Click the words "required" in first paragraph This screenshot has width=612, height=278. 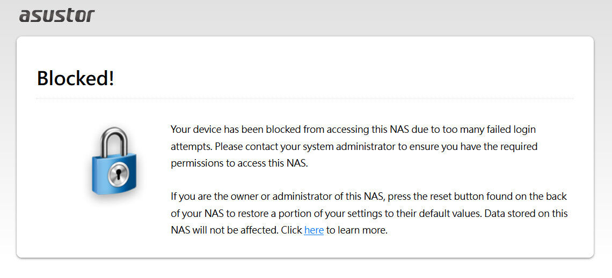coord(520,146)
